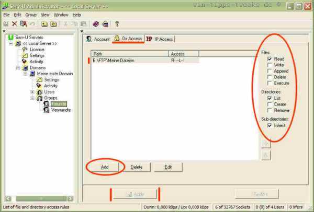Click the Local Server computer icon in tree
Viewport: 314px width, 212px height.
click(18, 43)
